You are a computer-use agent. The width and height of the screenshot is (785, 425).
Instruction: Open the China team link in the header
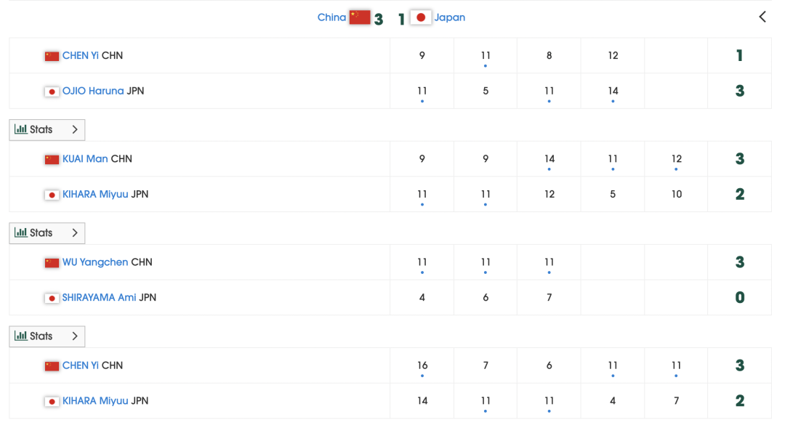[331, 17]
